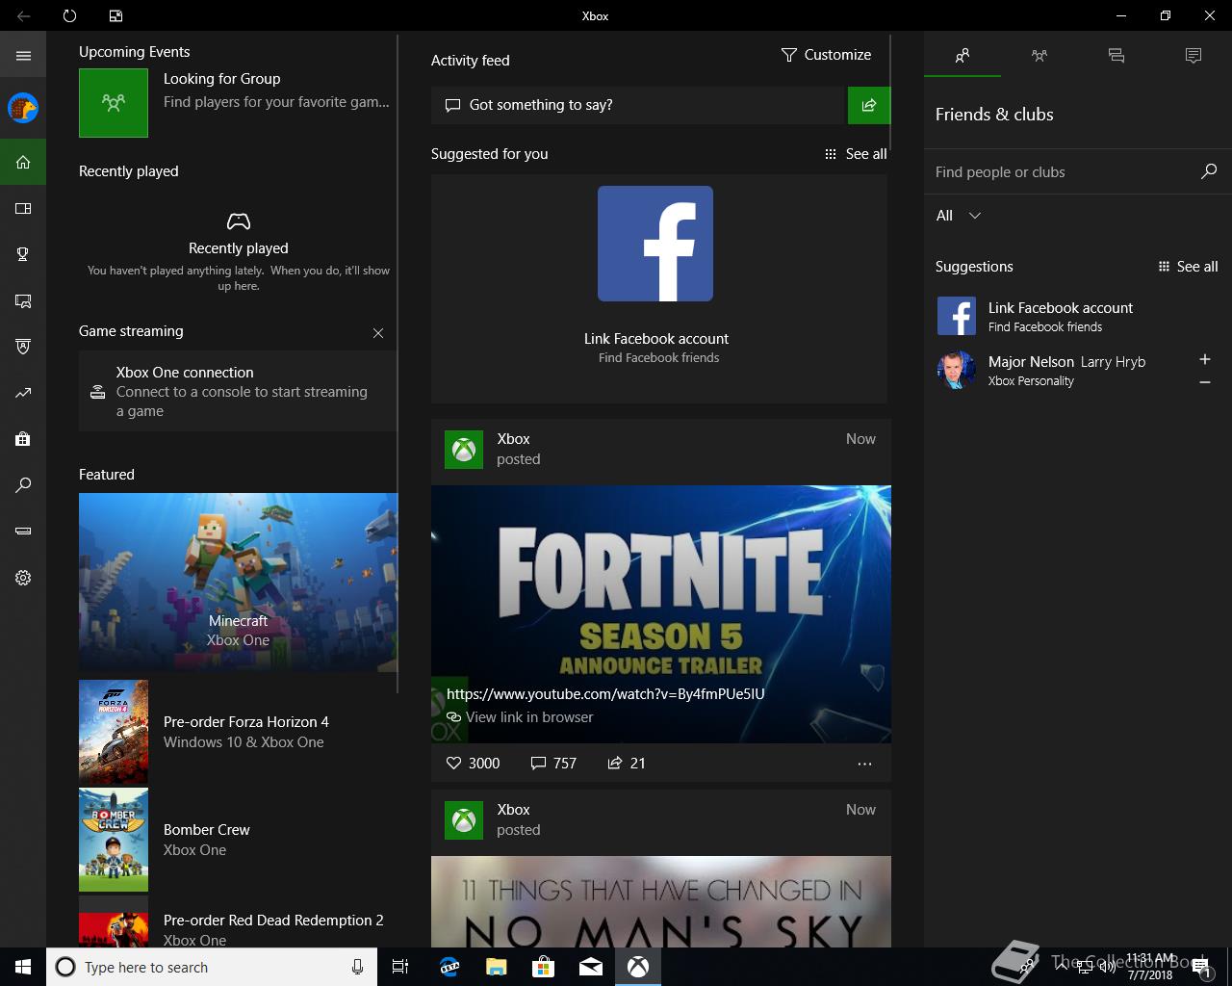The width and height of the screenshot is (1232, 986).
Task: Open My games in the sidebar
Action: 23,208
